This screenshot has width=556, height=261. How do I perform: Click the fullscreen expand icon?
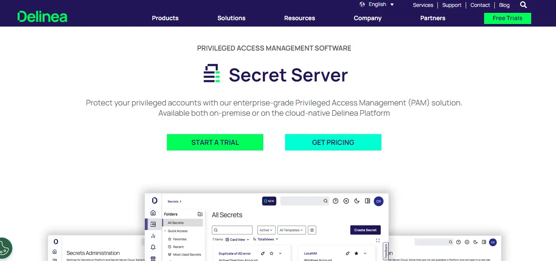(x=378, y=240)
